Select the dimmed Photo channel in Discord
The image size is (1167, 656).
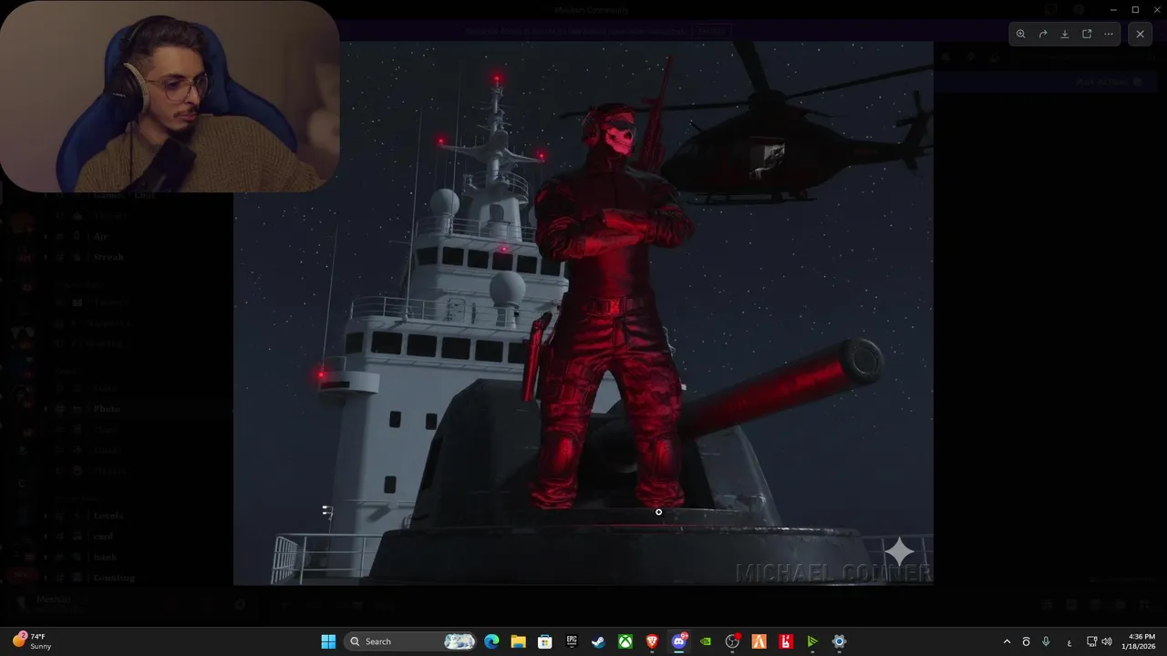tap(107, 409)
